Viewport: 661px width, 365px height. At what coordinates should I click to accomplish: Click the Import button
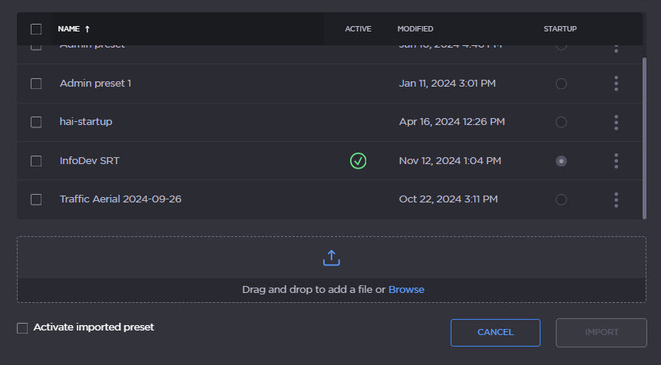click(x=601, y=332)
